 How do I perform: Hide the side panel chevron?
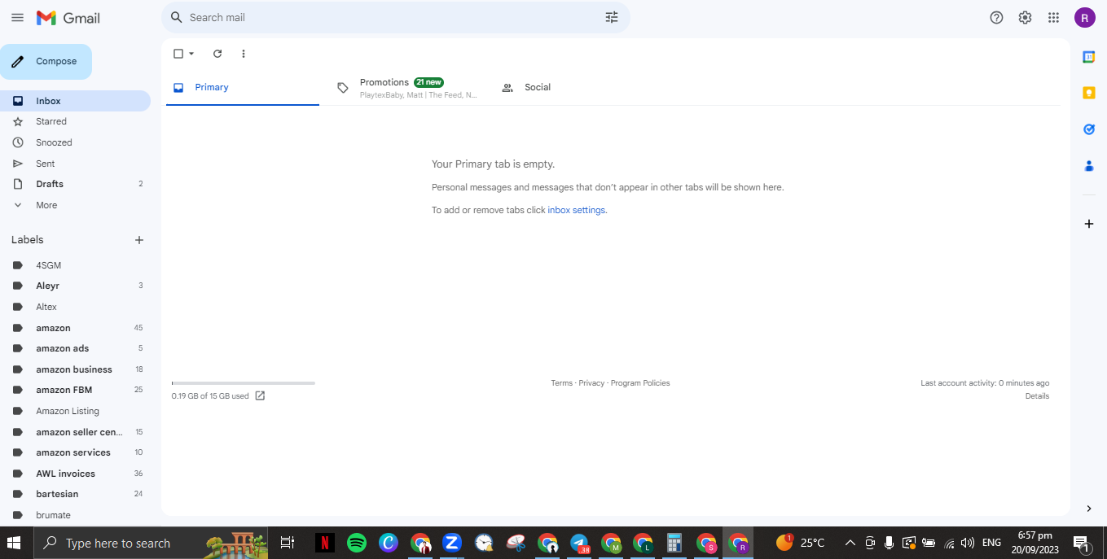(x=1088, y=509)
